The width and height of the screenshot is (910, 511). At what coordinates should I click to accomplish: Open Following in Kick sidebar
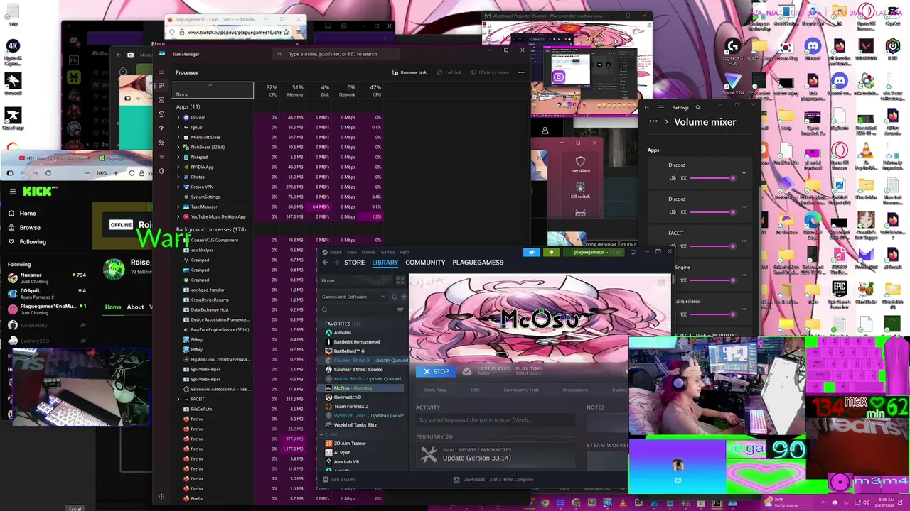click(x=33, y=242)
